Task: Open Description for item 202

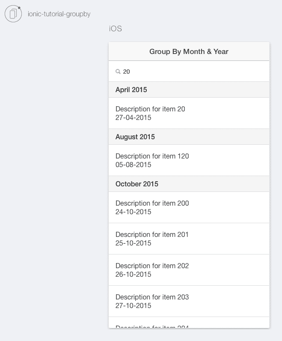Action: pyautogui.click(x=189, y=270)
